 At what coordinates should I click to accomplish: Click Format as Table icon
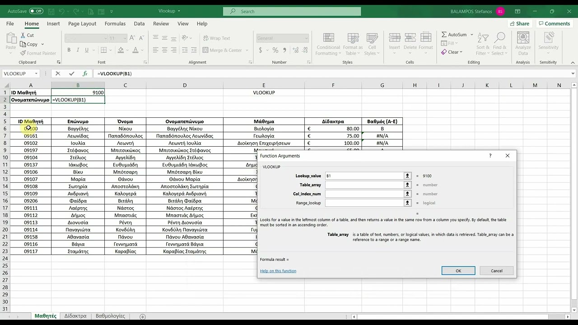(353, 38)
